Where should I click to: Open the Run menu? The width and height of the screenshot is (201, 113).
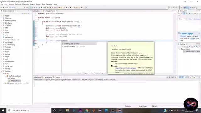tap(44, 4)
